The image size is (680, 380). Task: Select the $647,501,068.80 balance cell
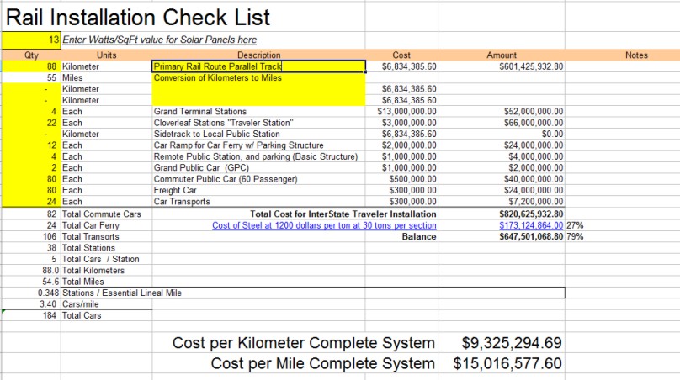tap(502, 236)
